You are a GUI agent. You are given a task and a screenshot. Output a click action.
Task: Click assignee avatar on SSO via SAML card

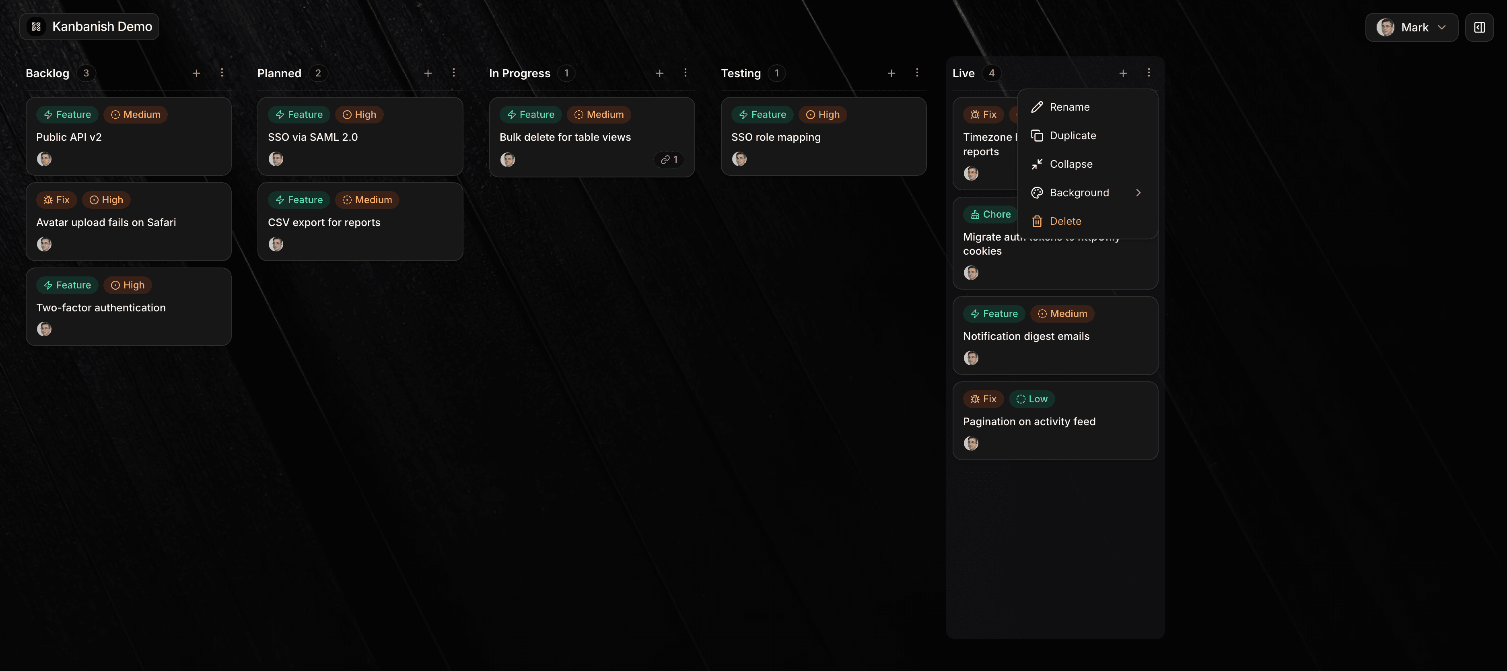pyautogui.click(x=276, y=158)
